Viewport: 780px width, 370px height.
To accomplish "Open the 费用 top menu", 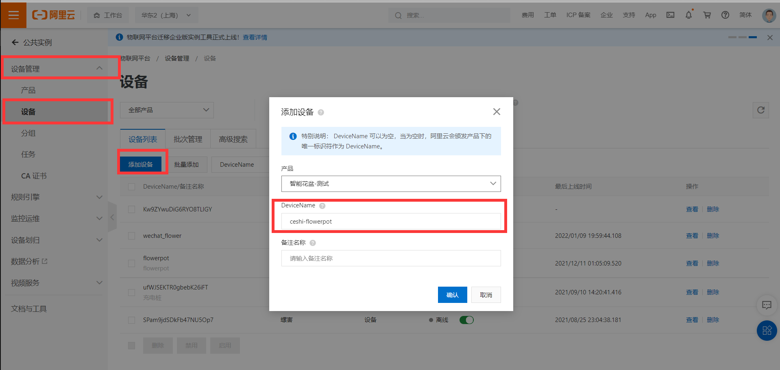I will tap(528, 15).
